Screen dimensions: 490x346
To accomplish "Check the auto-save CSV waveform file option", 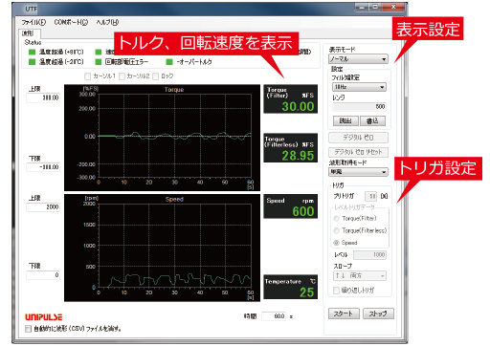I will click(28, 329).
